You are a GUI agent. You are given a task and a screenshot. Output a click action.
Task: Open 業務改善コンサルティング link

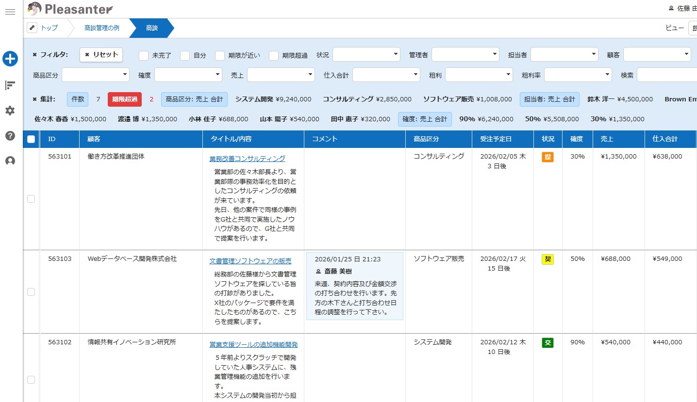click(247, 159)
